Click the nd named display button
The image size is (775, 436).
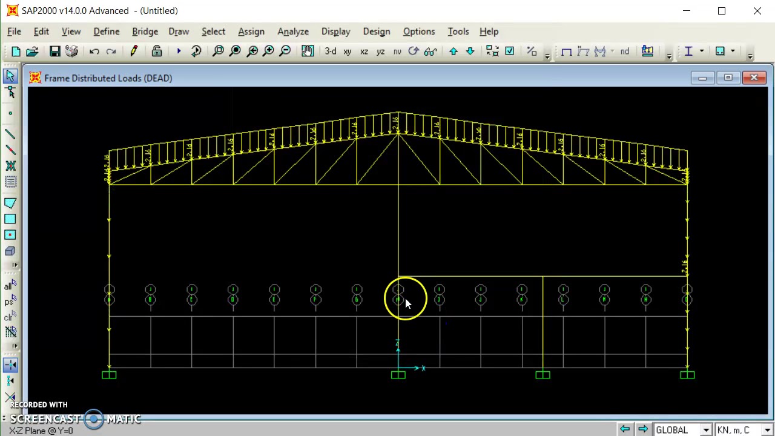click(x=625, y=51)
